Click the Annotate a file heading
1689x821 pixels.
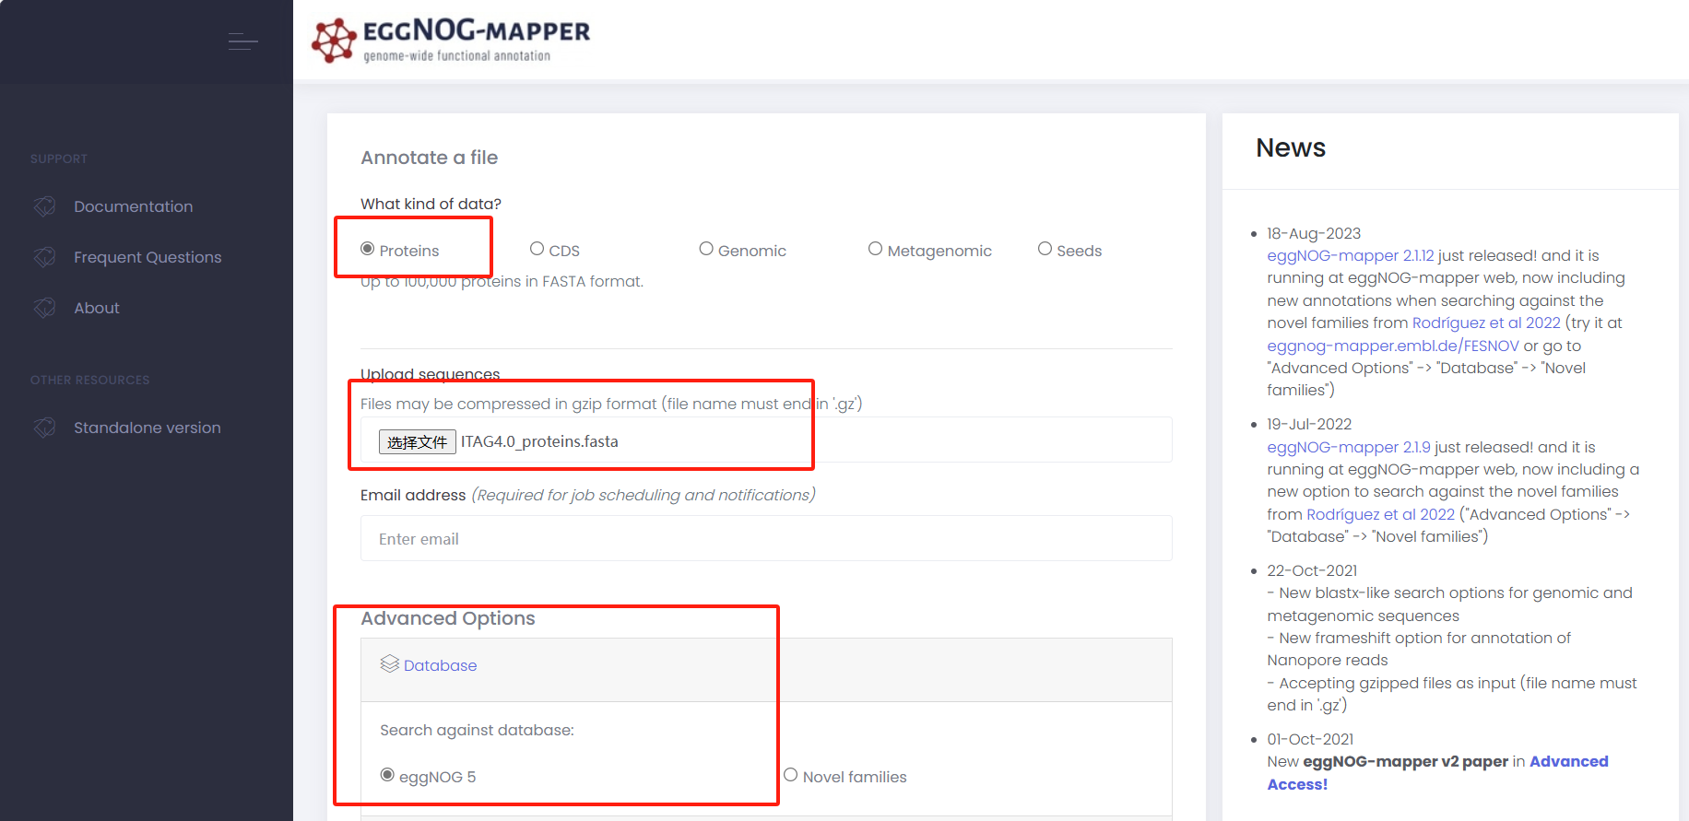pyautogui.click(x=430, y=158)
